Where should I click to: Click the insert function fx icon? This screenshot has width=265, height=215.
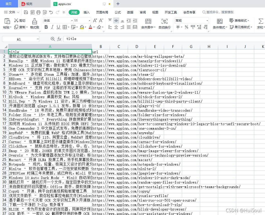pyautogui.click(x=59, y=39)
